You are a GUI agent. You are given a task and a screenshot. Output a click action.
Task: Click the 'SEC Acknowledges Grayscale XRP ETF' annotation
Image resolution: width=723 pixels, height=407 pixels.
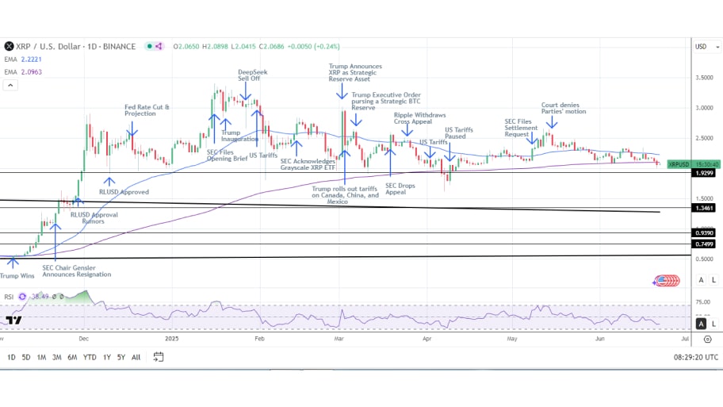coord(308,164)
